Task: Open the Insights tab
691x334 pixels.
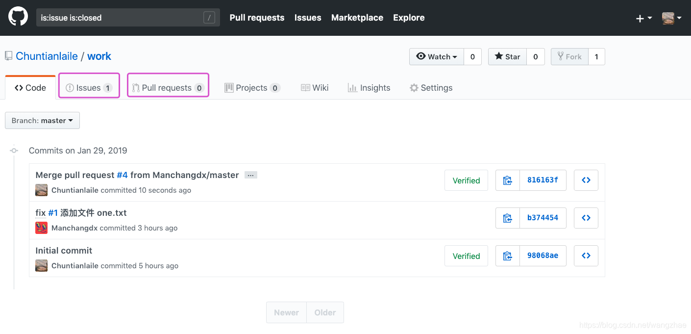Action: [x=369, y=88]
